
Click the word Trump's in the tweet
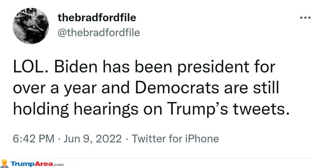pos(198,109)
